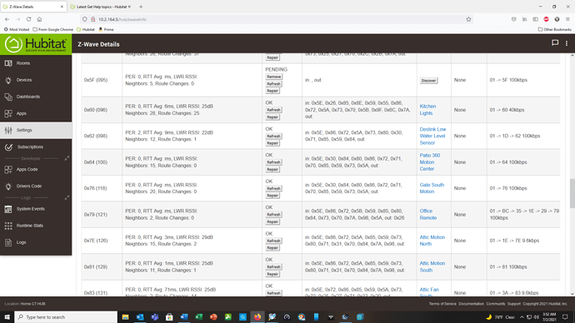This screenshot has height=323, width=575.
Task: Open System Events sidebar icon
Action: tap(8, 209)
